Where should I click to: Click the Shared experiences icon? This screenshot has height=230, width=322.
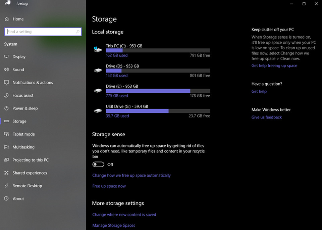point(6,173)
